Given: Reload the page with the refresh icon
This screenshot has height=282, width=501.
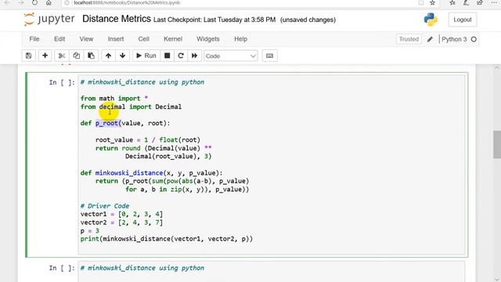Looking at the screenshot, I should (x=34, y=2).
